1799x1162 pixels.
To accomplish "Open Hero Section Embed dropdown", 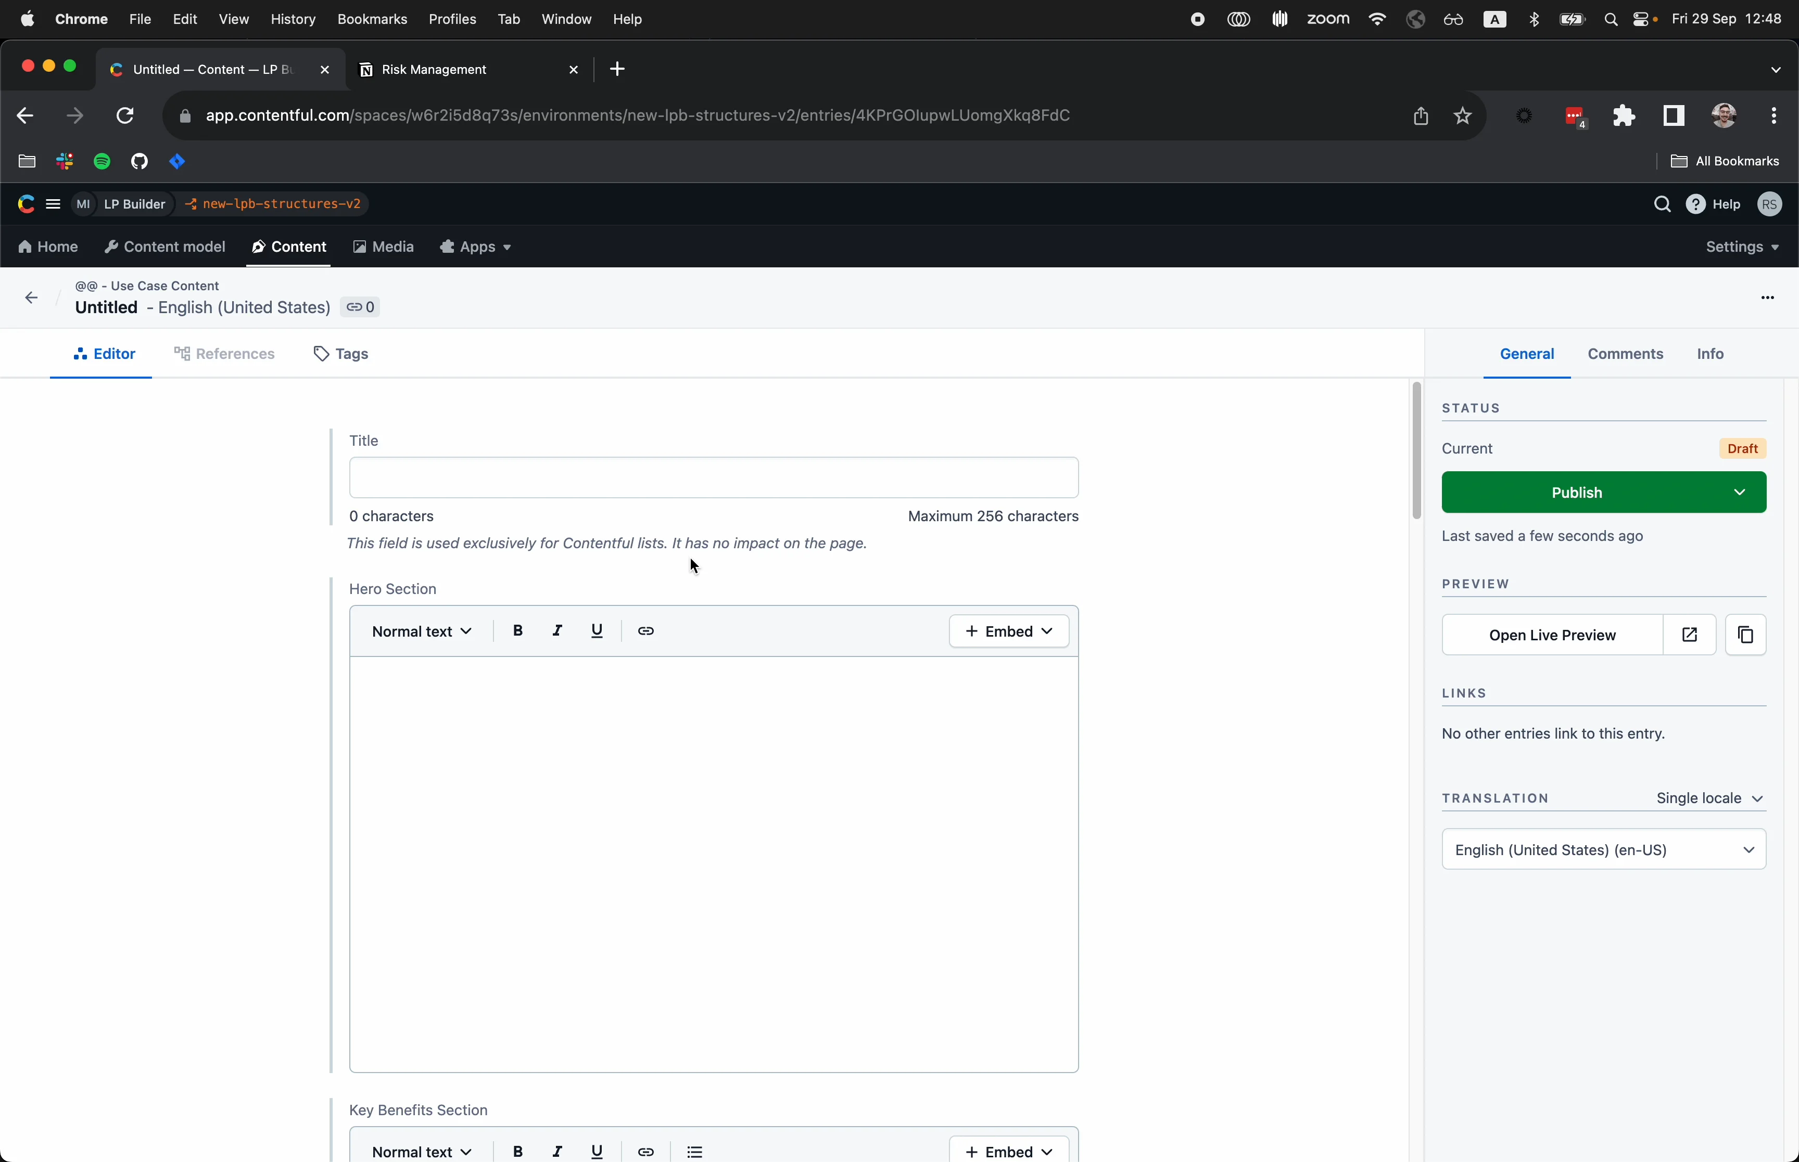I will pos(1009,631).
